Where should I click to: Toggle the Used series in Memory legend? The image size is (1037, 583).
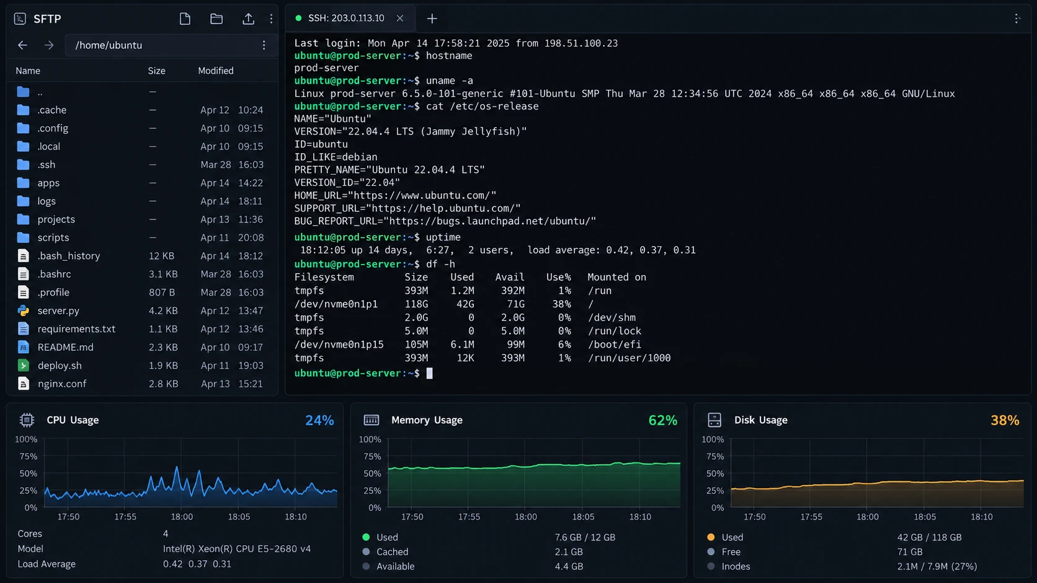pos(381,537)
